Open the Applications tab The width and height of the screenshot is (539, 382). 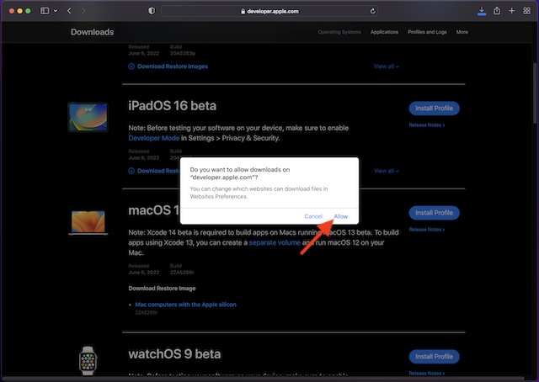(x=384, y=32)
